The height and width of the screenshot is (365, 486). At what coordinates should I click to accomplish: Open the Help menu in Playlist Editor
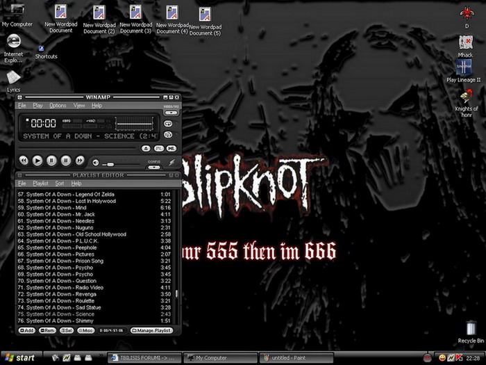point(76,184)
